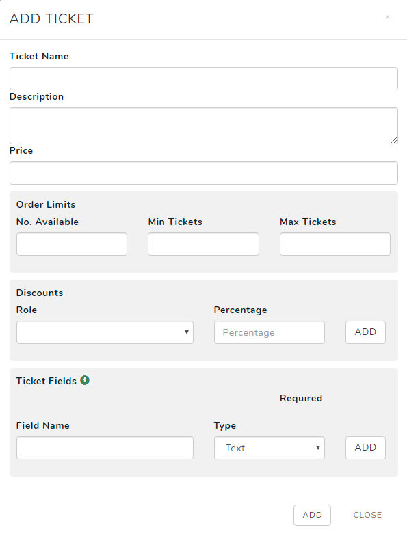Viewport: 407px width, 534px height.
Task: Expand the Type dropdown showing Text
Action: pos(270,448)
